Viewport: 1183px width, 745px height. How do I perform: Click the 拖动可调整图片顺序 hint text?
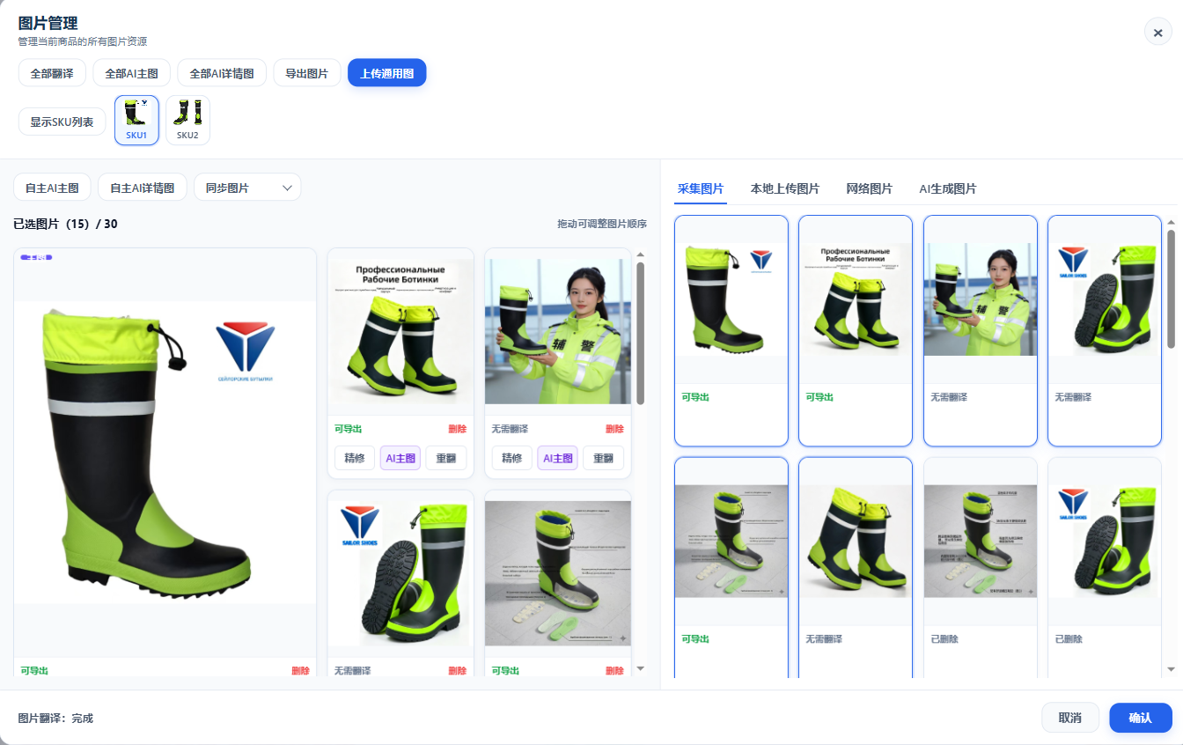point(602,224)
